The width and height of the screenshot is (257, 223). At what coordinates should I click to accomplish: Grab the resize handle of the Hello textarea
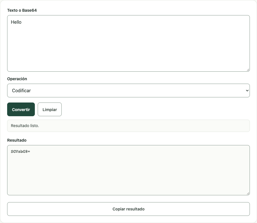coord(248,70)
